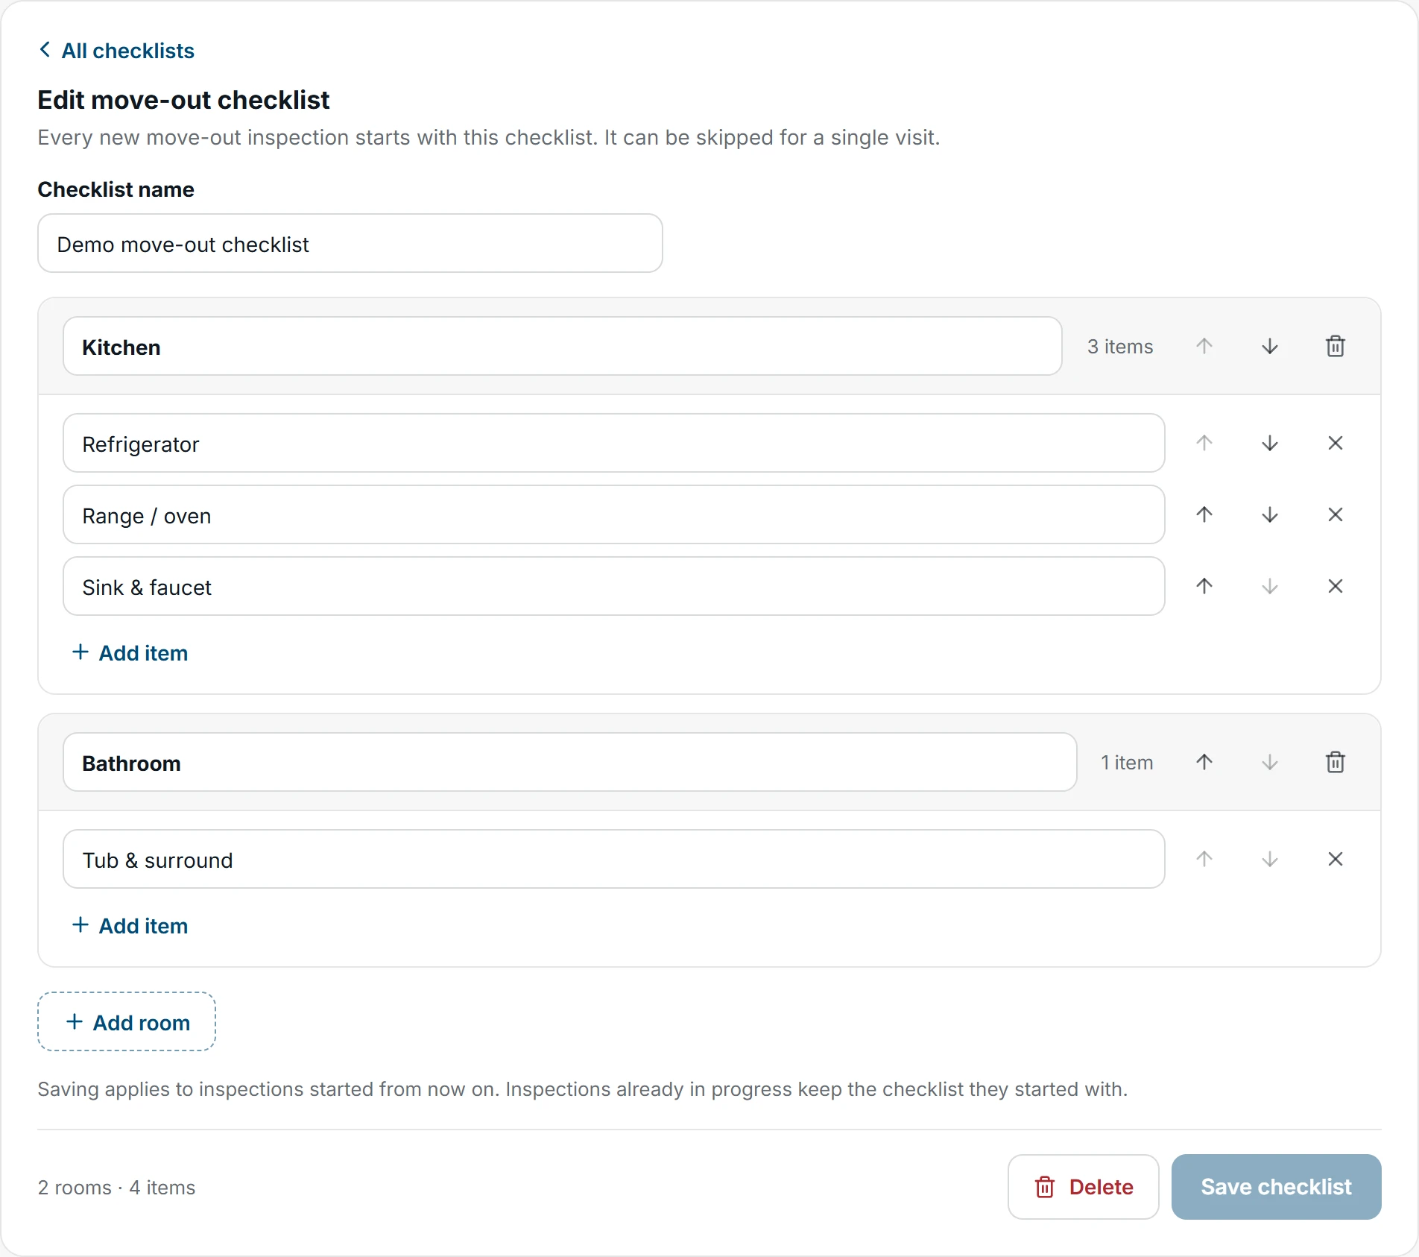Image resolution: width=1419 pixels, height=1257 pixels.
Task: Save the checklist
Action: (x=1277, y=1187)
